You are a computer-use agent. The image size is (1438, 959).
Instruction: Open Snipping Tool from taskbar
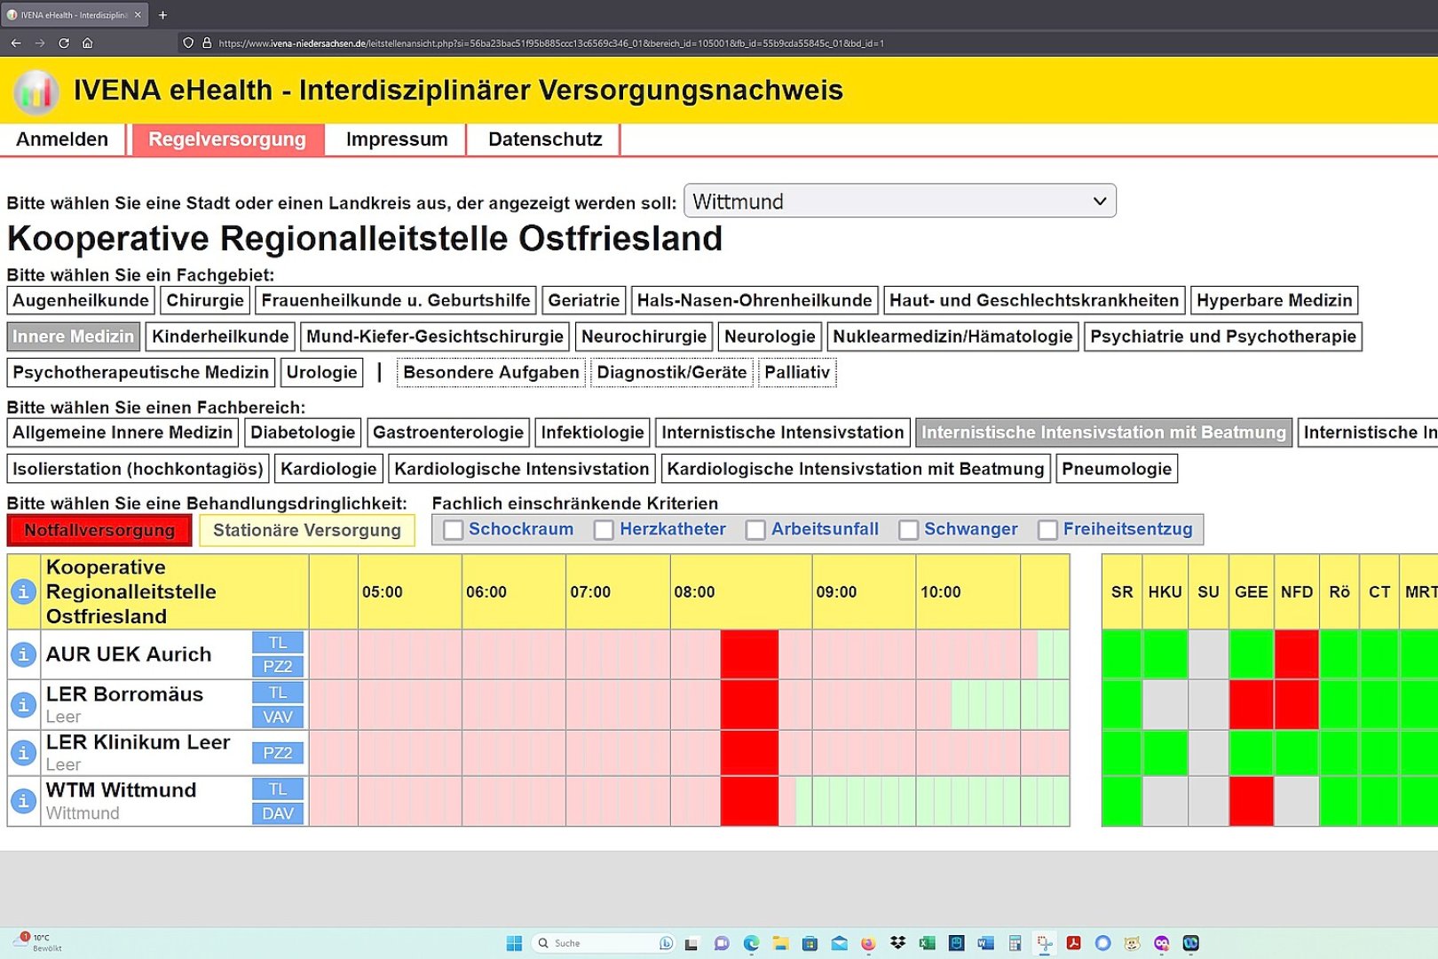(1044, 943)
